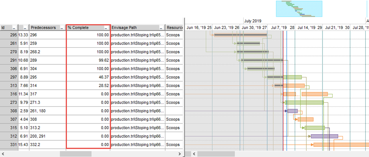Image resolution: width=369 pixels, height=157 pixels.
Task: Click the blue timeline overview thumbnail
Action: (x=299, y=9)
